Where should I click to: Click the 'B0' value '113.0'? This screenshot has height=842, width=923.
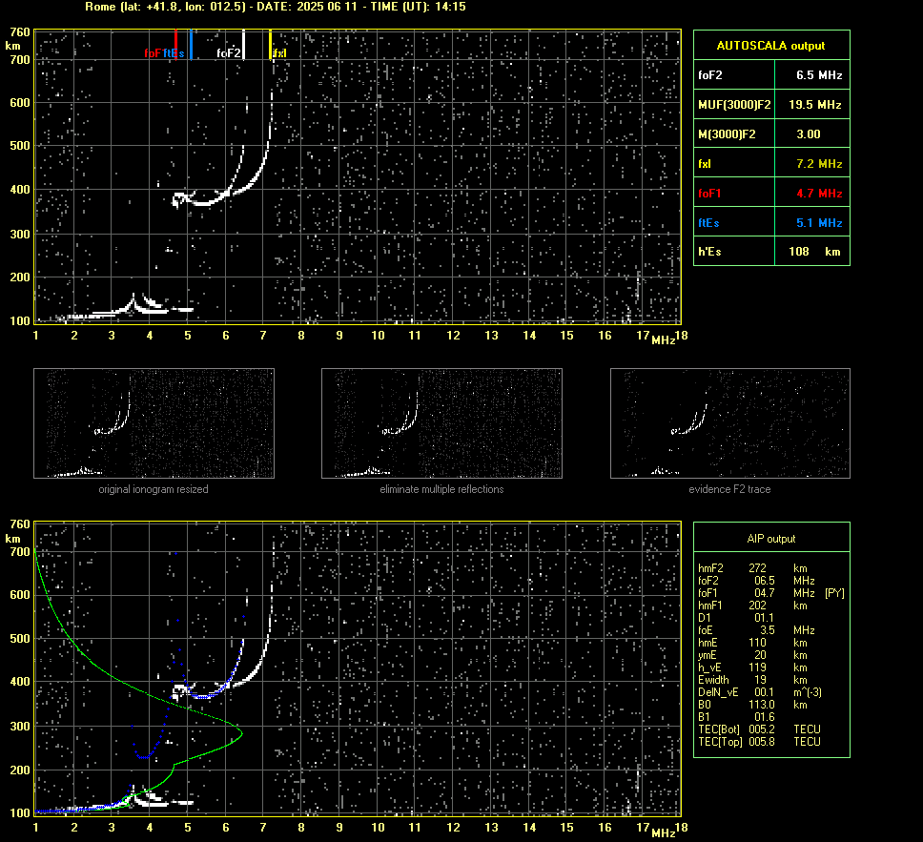[762, 705]
